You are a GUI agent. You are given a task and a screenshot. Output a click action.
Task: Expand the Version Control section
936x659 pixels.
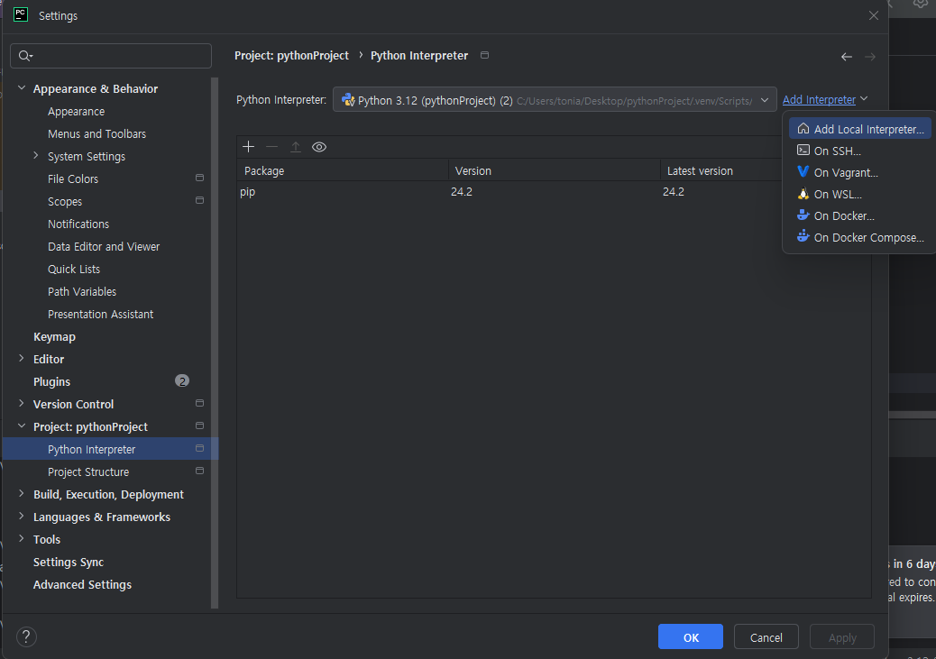(x=22, y=404)
